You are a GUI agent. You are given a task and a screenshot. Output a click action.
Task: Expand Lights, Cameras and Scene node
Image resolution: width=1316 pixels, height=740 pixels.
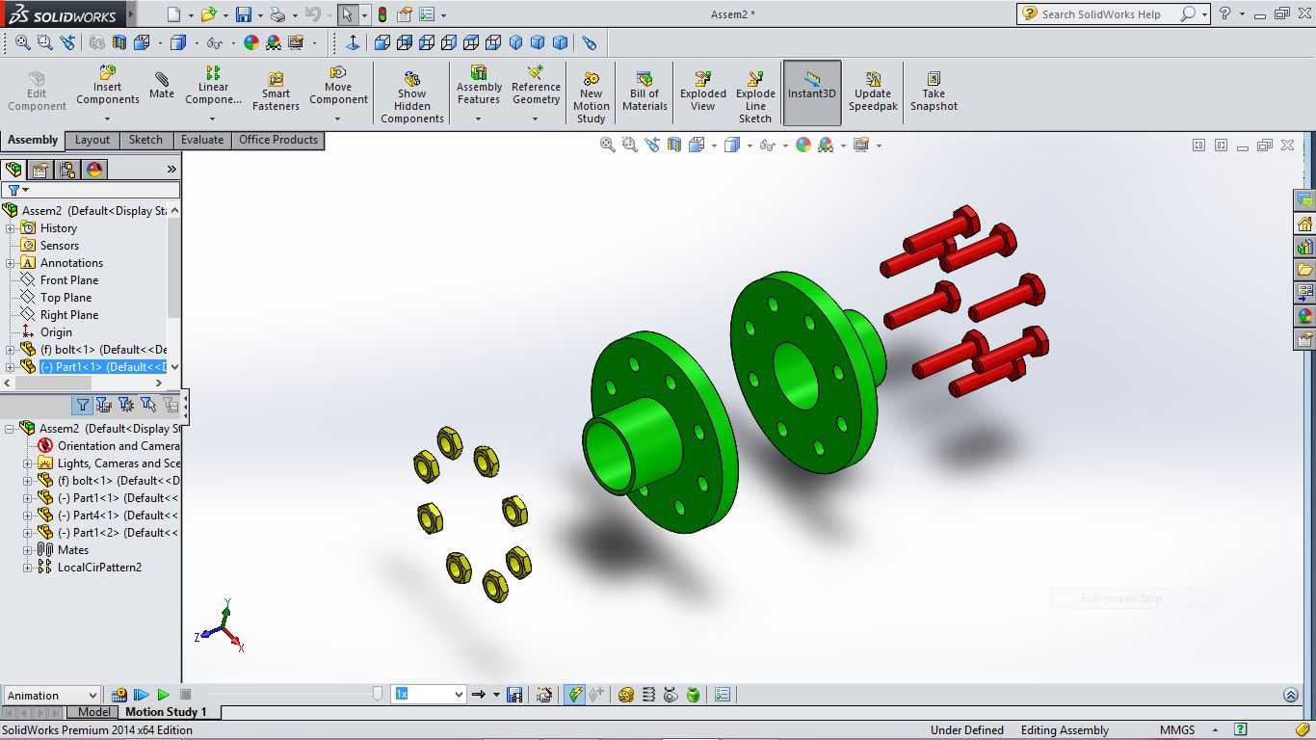[x=28, y=463]
